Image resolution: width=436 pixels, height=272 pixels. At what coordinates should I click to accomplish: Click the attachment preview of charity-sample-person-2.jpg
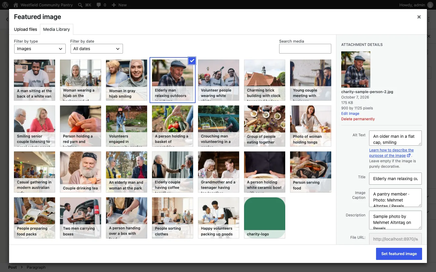point(356,70)
